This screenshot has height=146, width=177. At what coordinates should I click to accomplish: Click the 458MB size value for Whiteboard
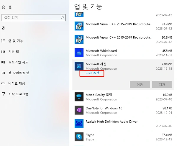167,51
